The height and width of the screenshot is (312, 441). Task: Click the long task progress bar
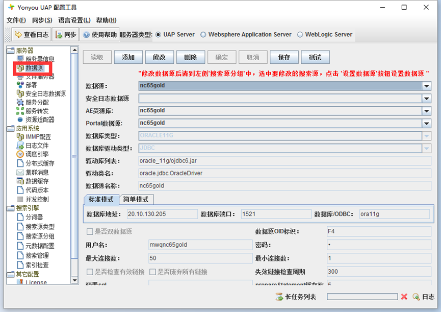tap(362, 297)
